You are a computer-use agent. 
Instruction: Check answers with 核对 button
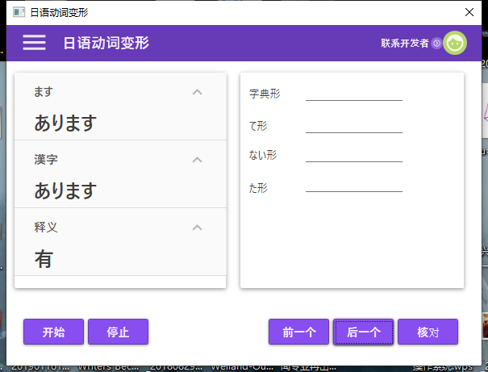(428, 332)
